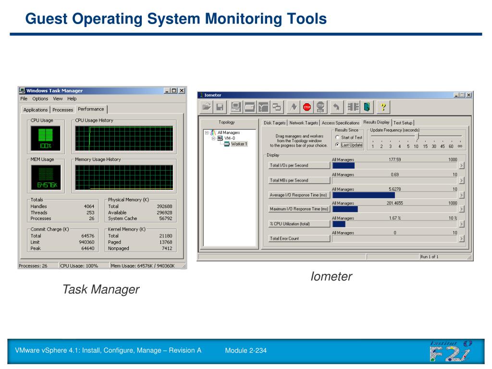
Task: Click arrow next to Total I/Os per Second bar
Action: [462, 165]
